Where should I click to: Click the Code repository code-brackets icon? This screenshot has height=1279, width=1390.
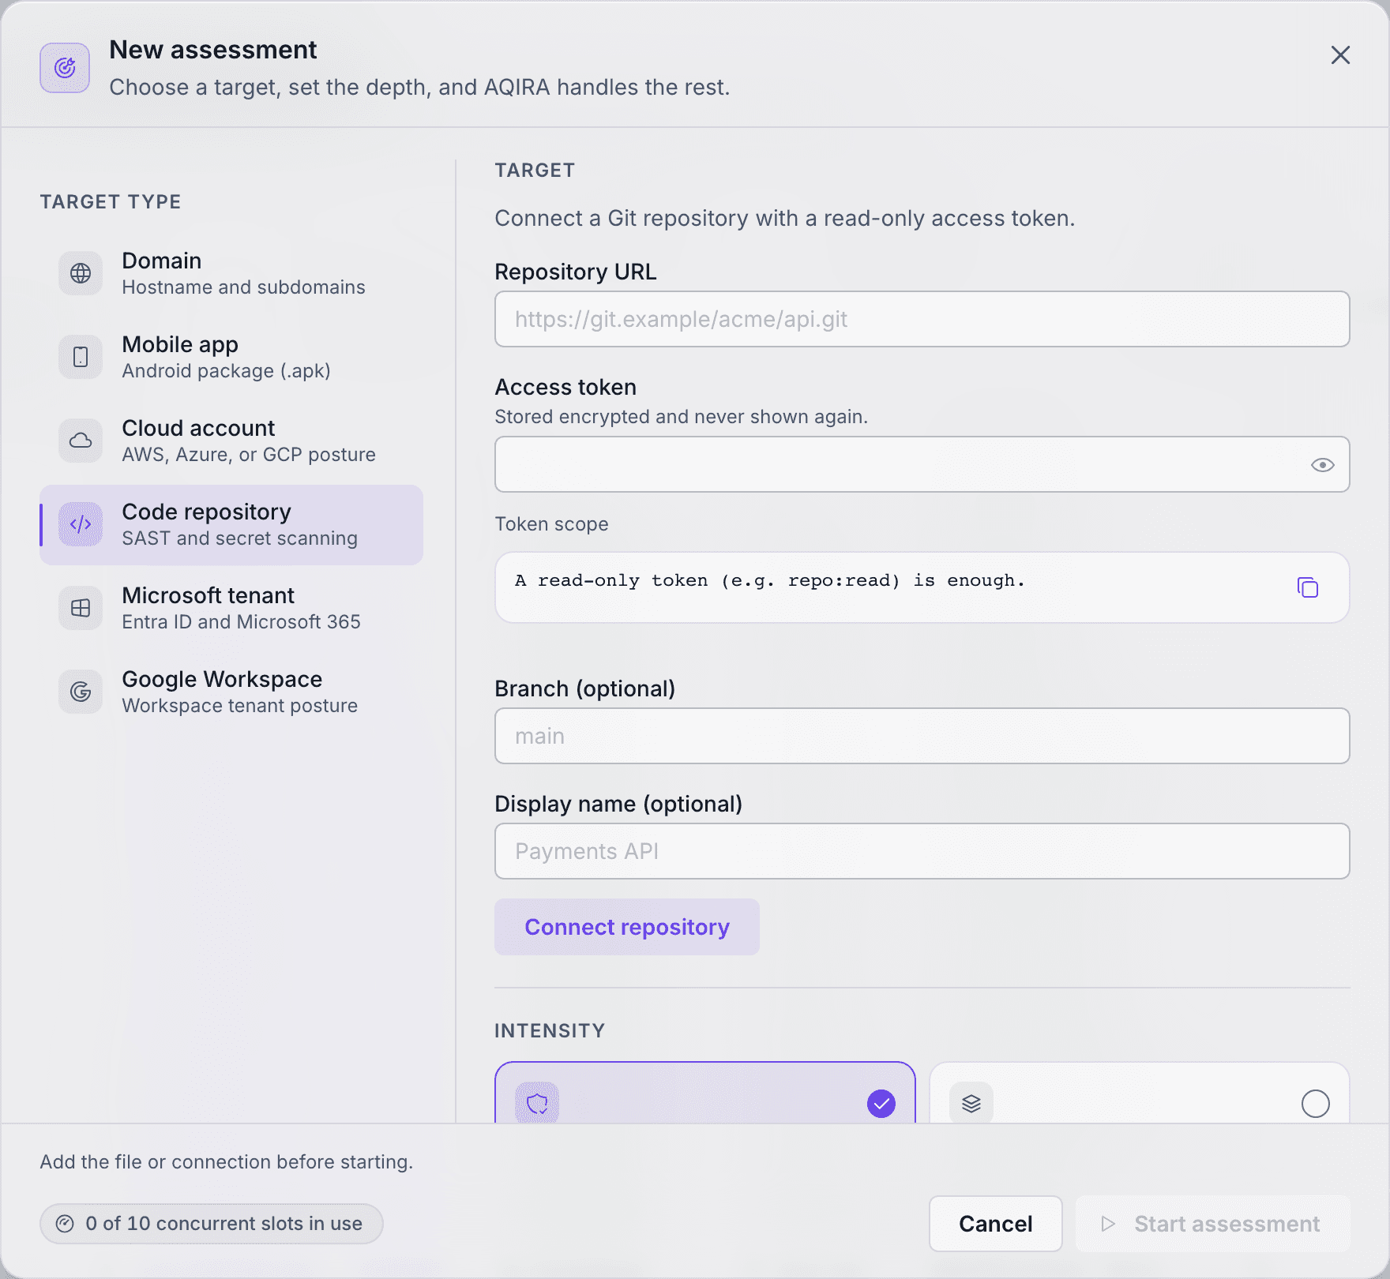[81, 524]
